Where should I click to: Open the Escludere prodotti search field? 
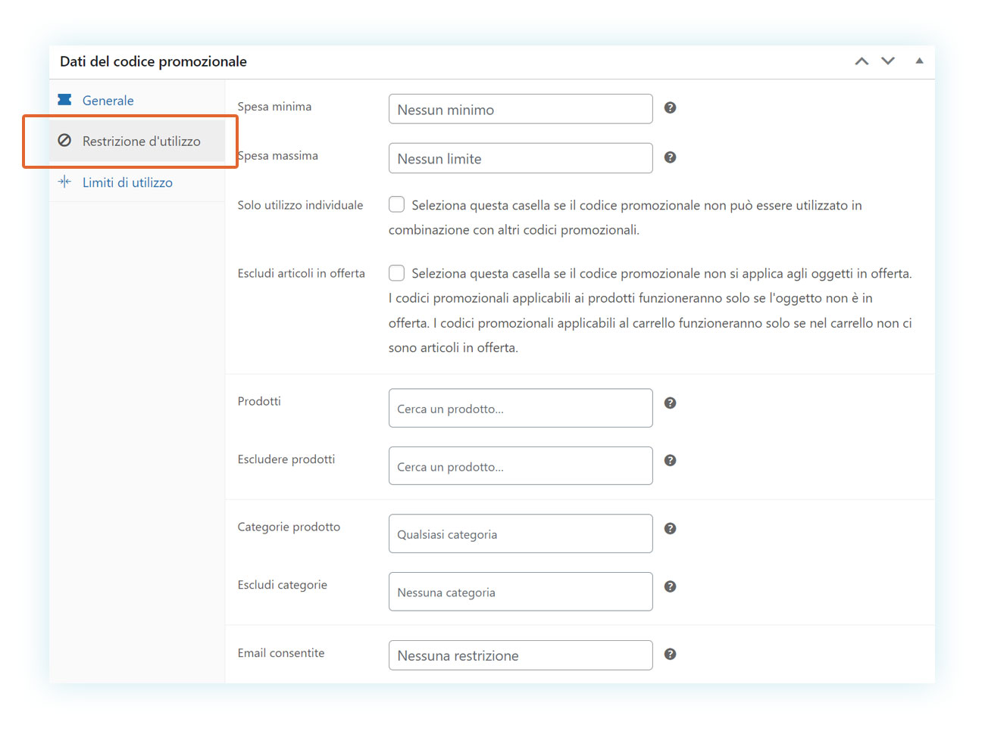[x=521, y=466]
